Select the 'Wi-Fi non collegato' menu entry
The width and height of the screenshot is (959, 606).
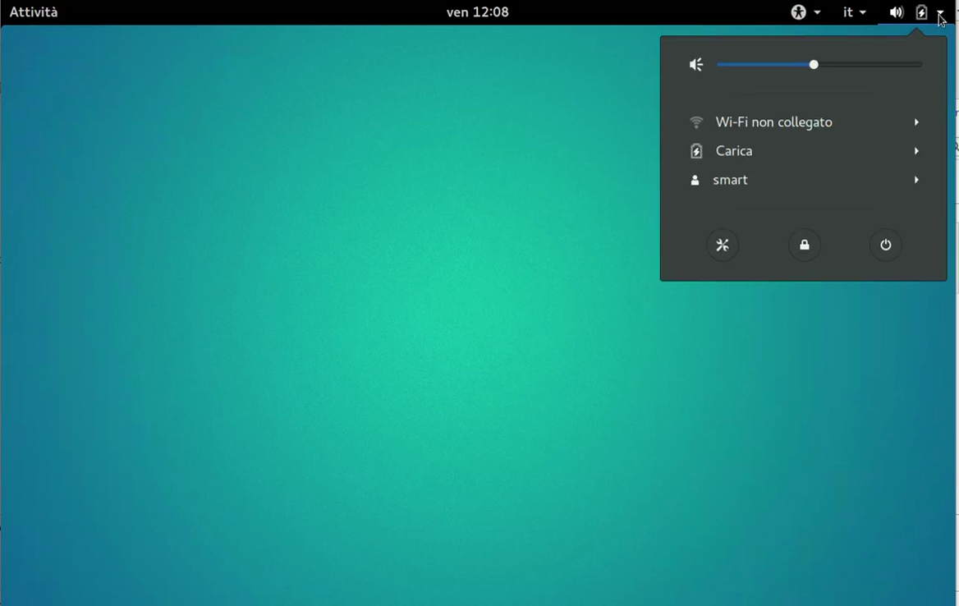[x=773, y=122]
